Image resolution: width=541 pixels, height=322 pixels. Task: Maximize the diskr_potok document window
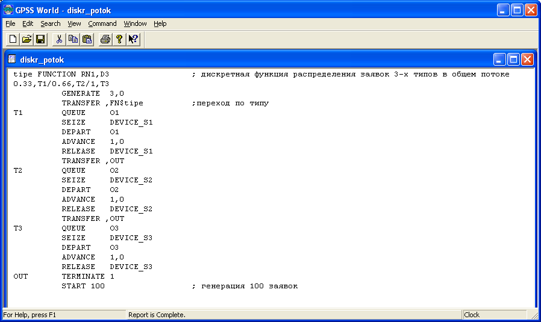(513, 60)
